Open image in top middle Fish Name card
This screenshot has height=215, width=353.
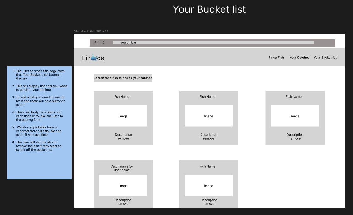click(x=208, y=116)
